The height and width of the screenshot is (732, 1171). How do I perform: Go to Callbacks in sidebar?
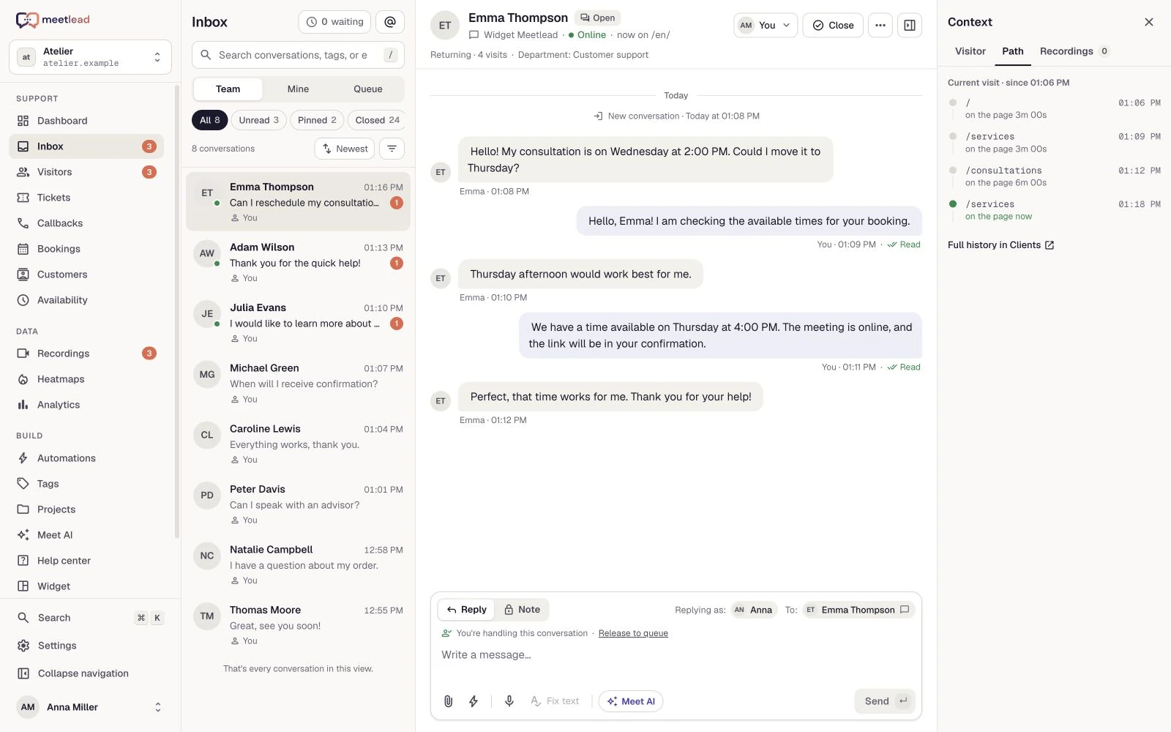click(x=86, y=223)
